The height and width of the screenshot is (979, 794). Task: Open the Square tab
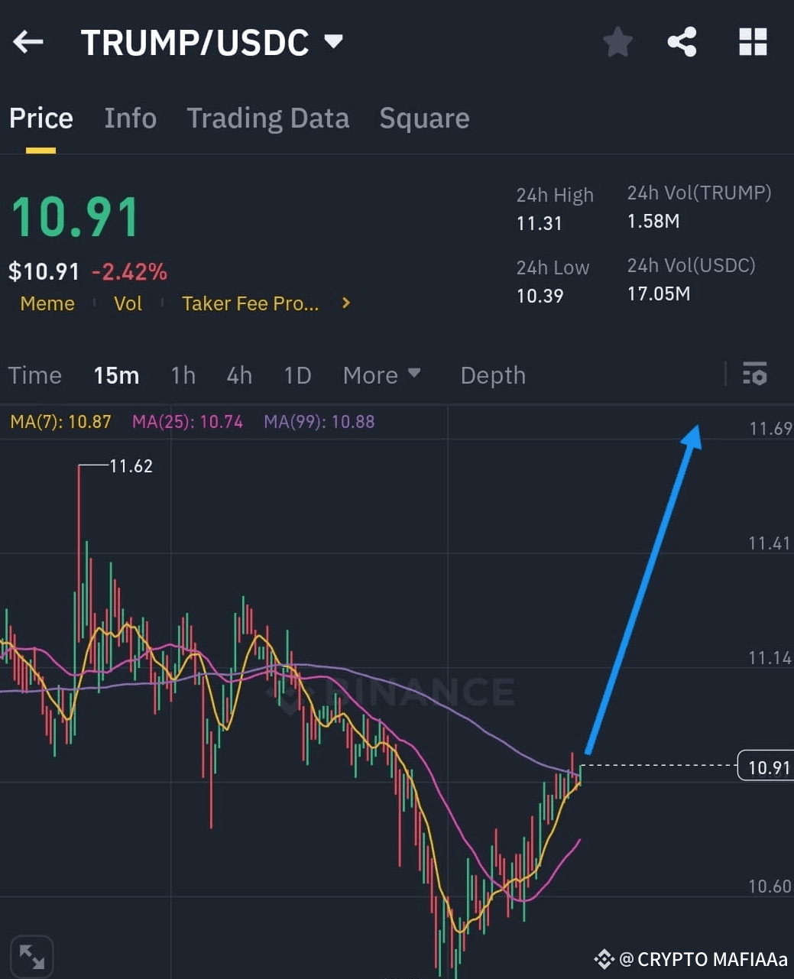(425, 118)
